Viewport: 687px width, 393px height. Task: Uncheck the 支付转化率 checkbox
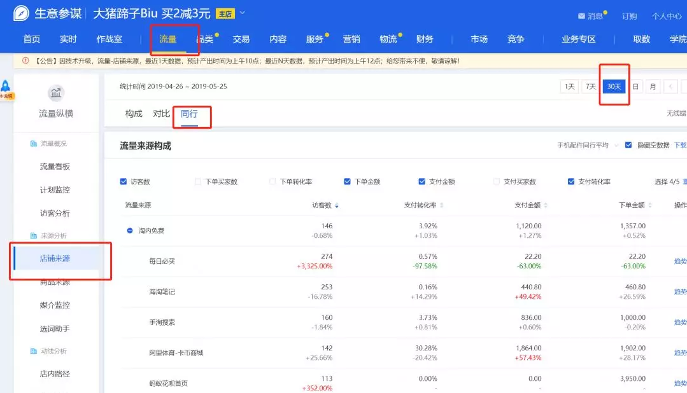571,181
